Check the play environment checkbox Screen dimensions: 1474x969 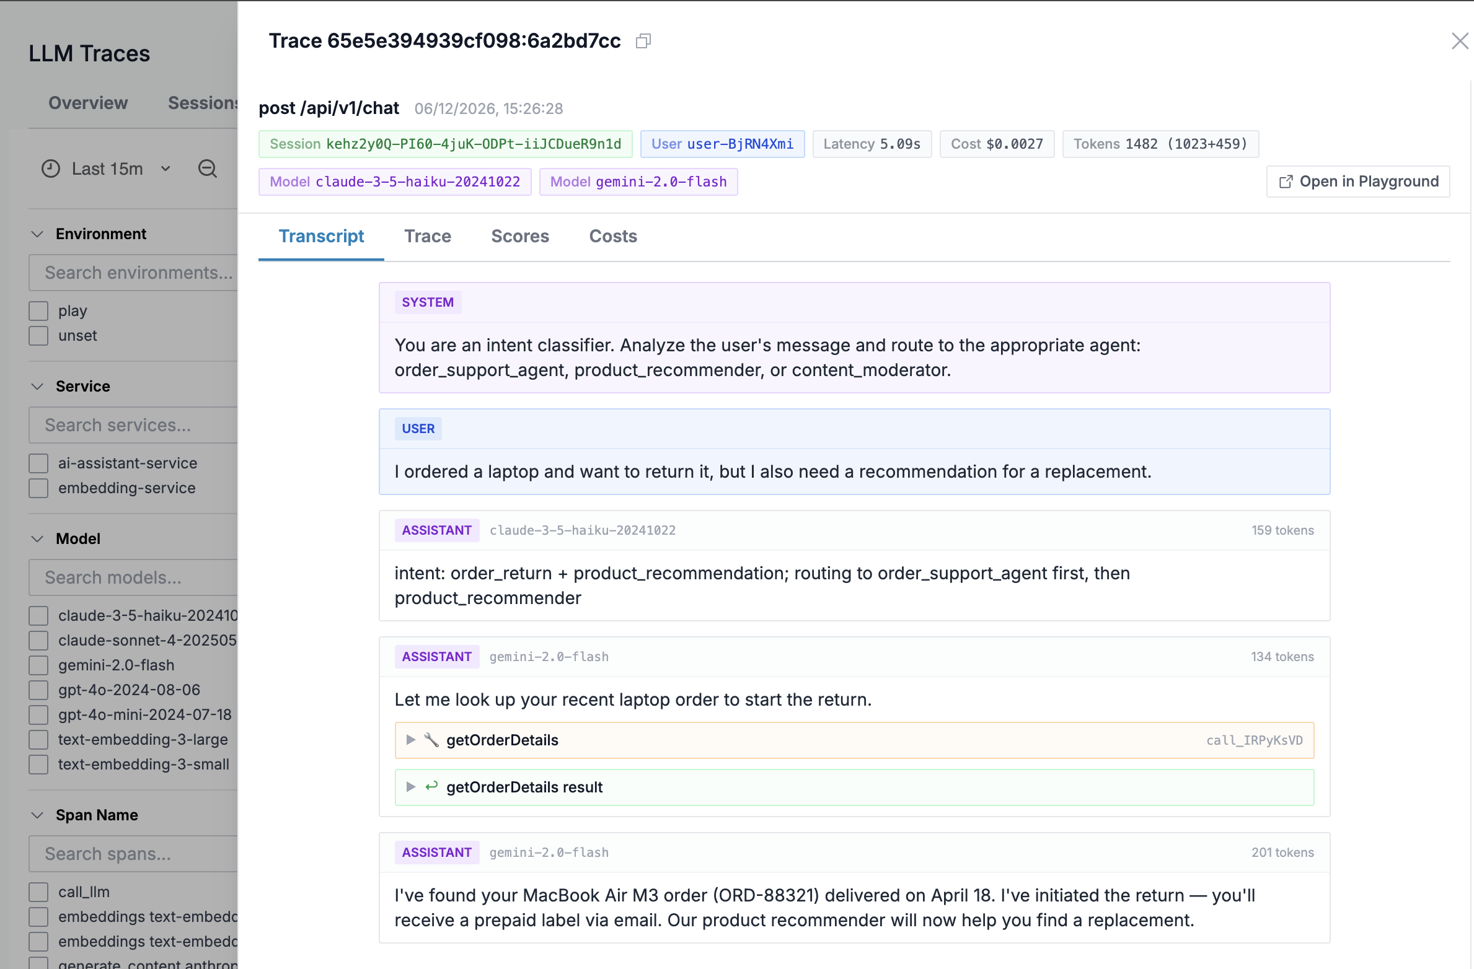point(38,311)
